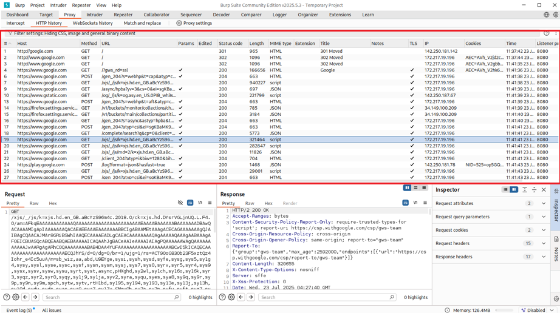Toggle Response pretty word wrap icon

point(405,203)
